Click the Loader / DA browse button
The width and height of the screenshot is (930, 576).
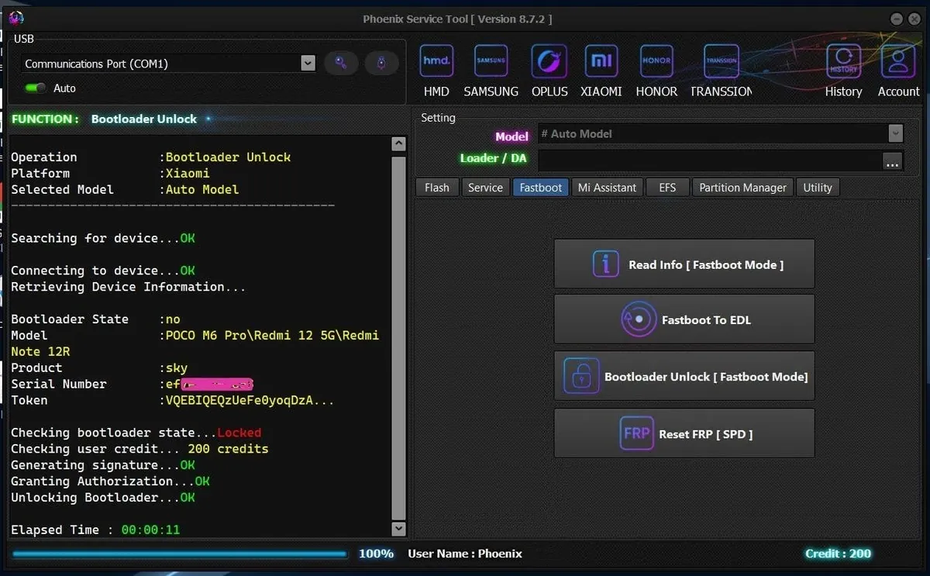893,161
